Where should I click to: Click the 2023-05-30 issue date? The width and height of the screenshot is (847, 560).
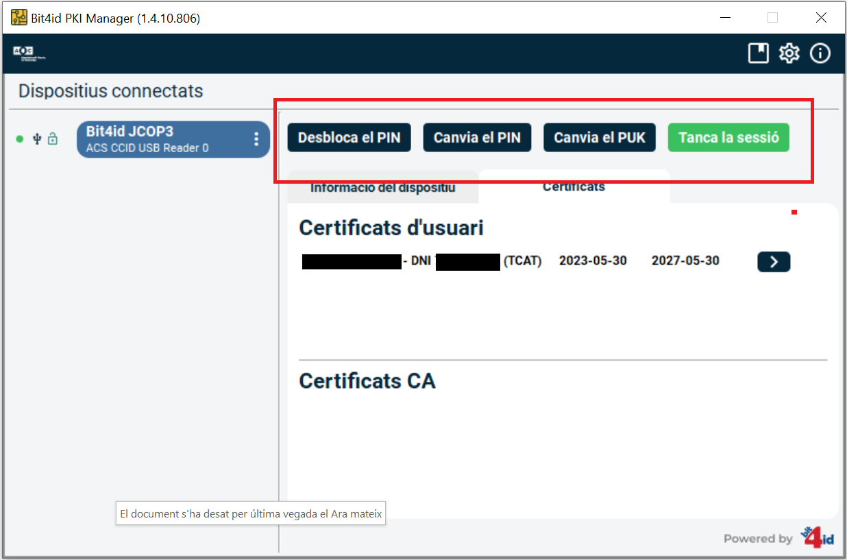point(593,260)
